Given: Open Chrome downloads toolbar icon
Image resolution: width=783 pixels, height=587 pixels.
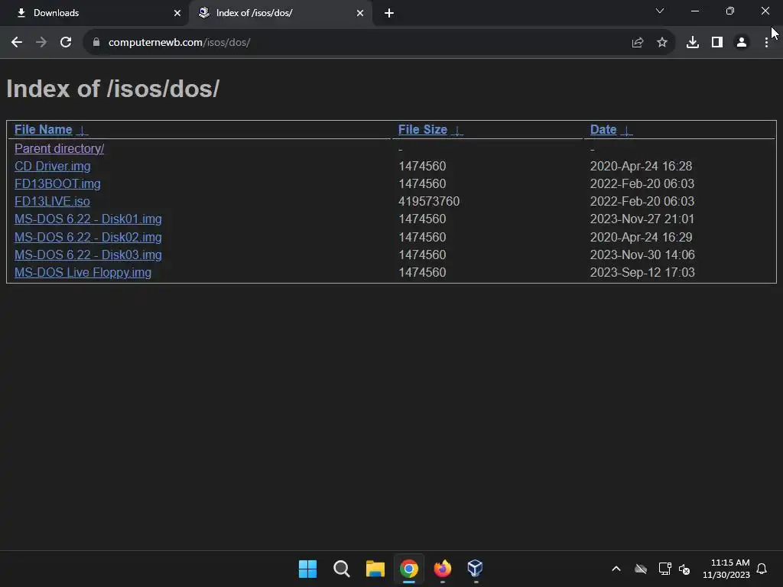Looking at the screenshot, I should coord(693,43).
